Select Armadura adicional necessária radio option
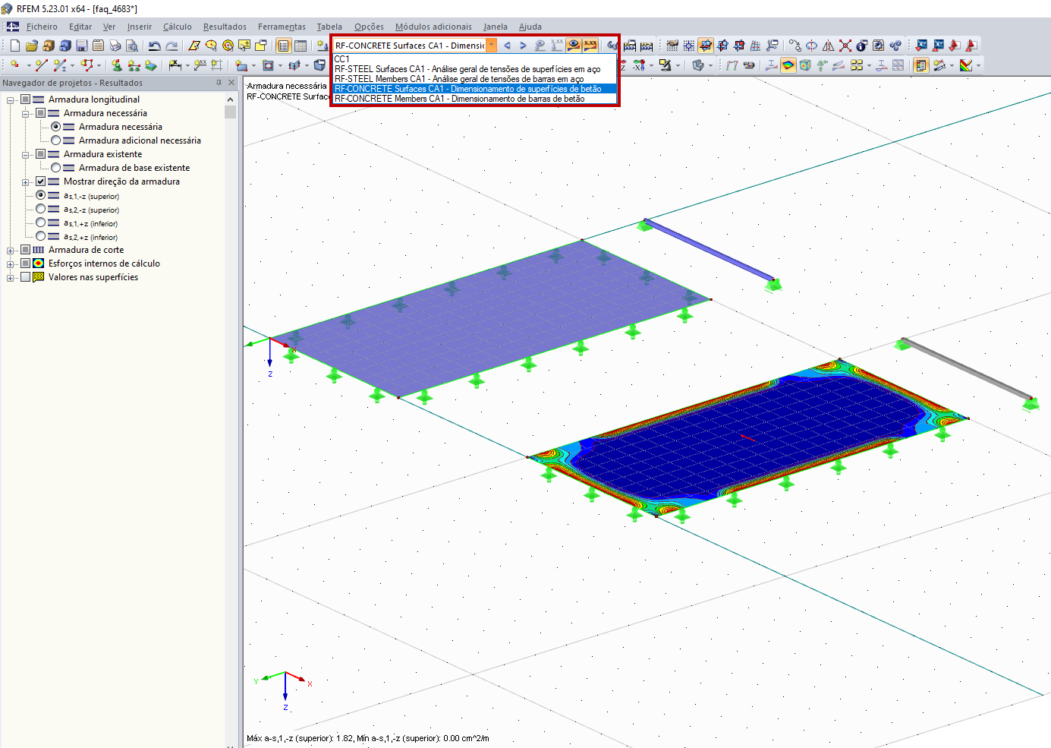Screen dimensions: 1051x748 [x=55, y=140]
